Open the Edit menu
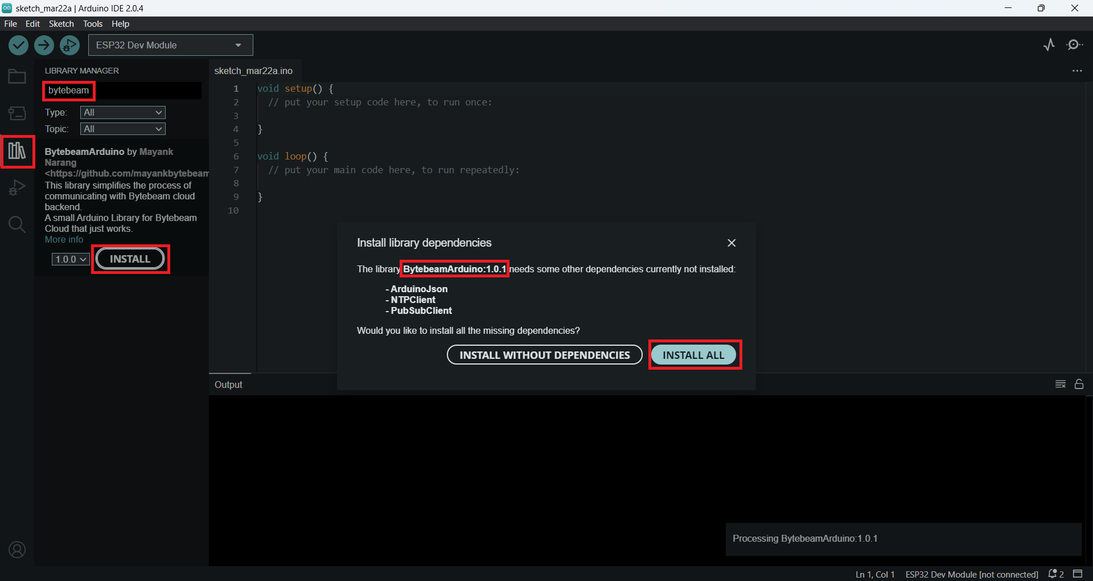The width and height of the screenshot is (1093, 581). coord(33,24)
